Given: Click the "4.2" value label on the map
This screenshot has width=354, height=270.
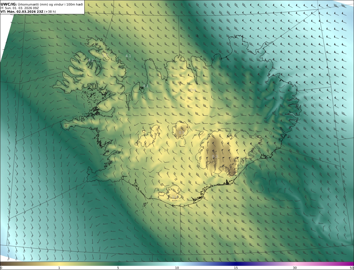Looking at the screenshot, I should [x=91, y=60].
